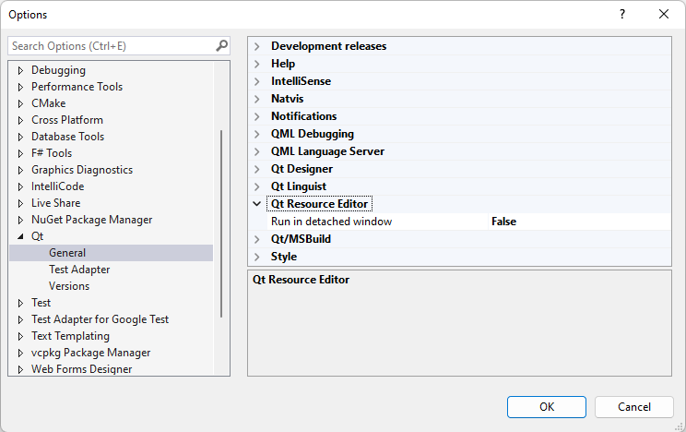Expand the Web Forms Designer node
Image resolution: width=686 pixels, height=432 pixels.
coord(20,369)
